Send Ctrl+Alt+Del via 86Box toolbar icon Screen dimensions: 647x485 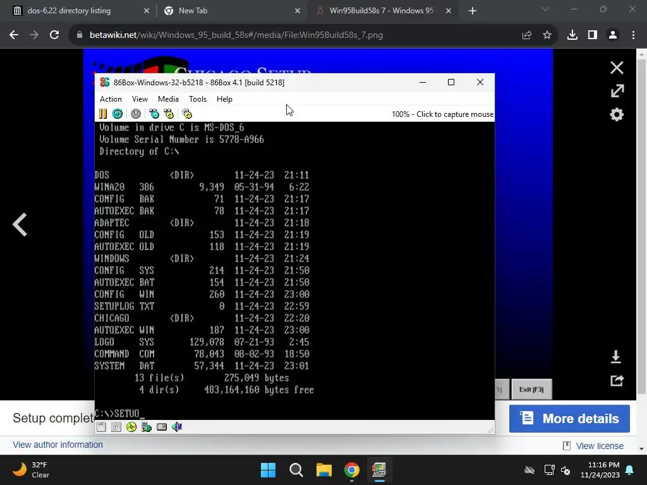154,114
